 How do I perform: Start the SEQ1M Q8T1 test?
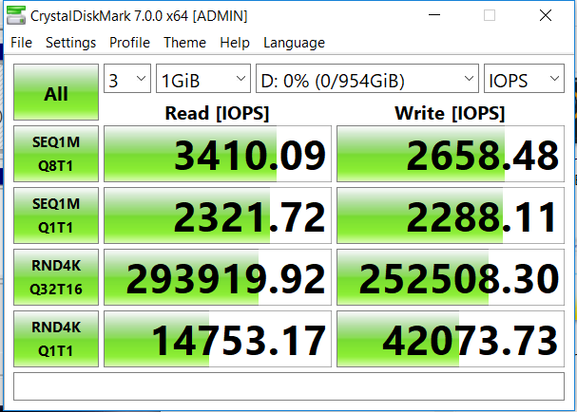click(x=56, y=154)
